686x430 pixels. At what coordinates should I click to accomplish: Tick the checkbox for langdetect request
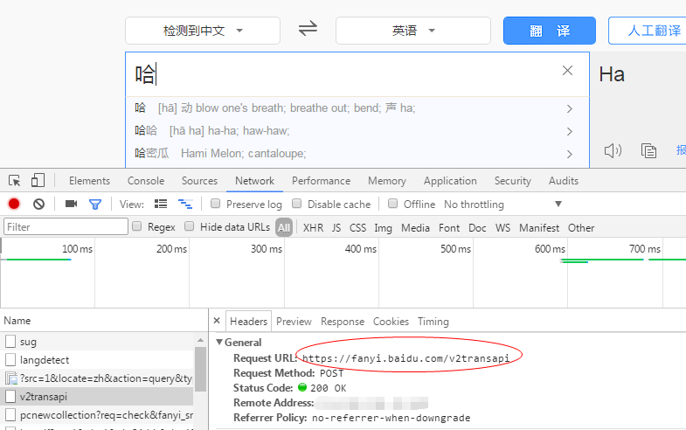10,359
